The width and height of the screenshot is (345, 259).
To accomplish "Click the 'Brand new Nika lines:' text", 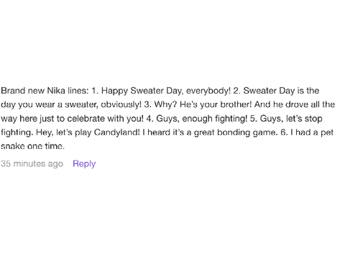I will (x=45, y=91).
